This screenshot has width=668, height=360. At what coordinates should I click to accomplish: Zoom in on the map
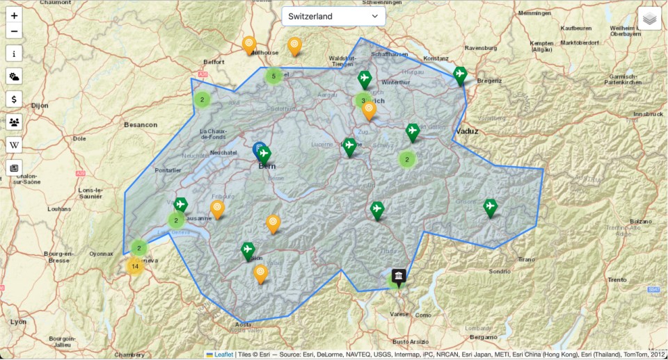pyautogui.click(x=14, y=15)
